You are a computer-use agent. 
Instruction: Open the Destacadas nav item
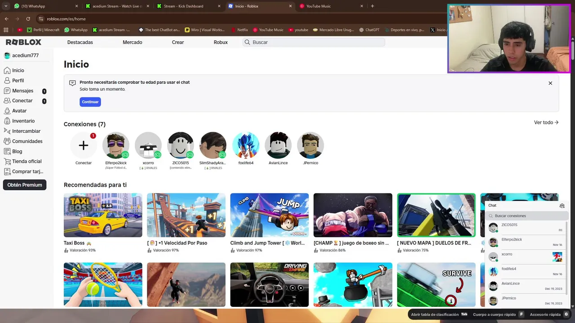[x=80, y=42]
